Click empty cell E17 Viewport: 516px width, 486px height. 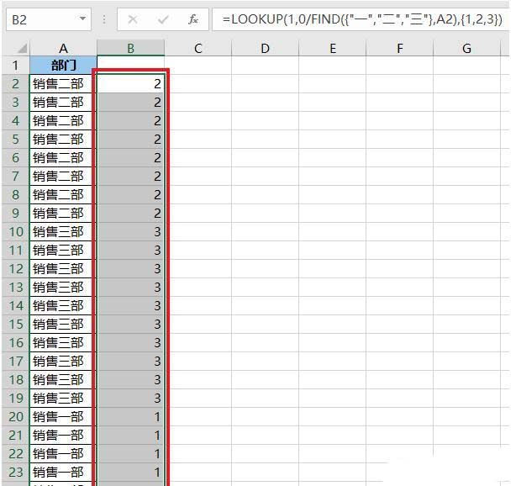[x=332, y=362]
